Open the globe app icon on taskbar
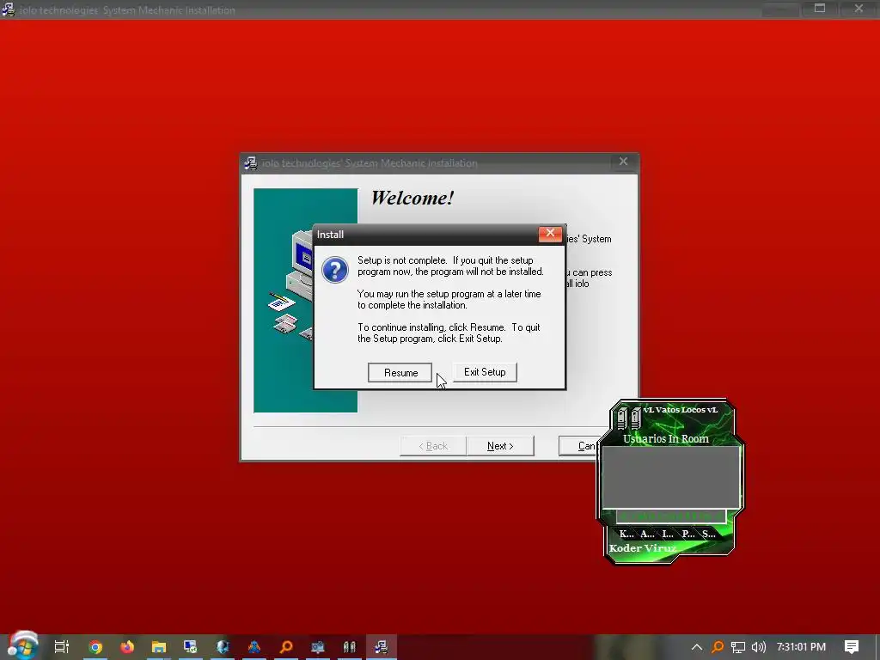The width and height of the screenshot is (880, 660). click(223, 646)
